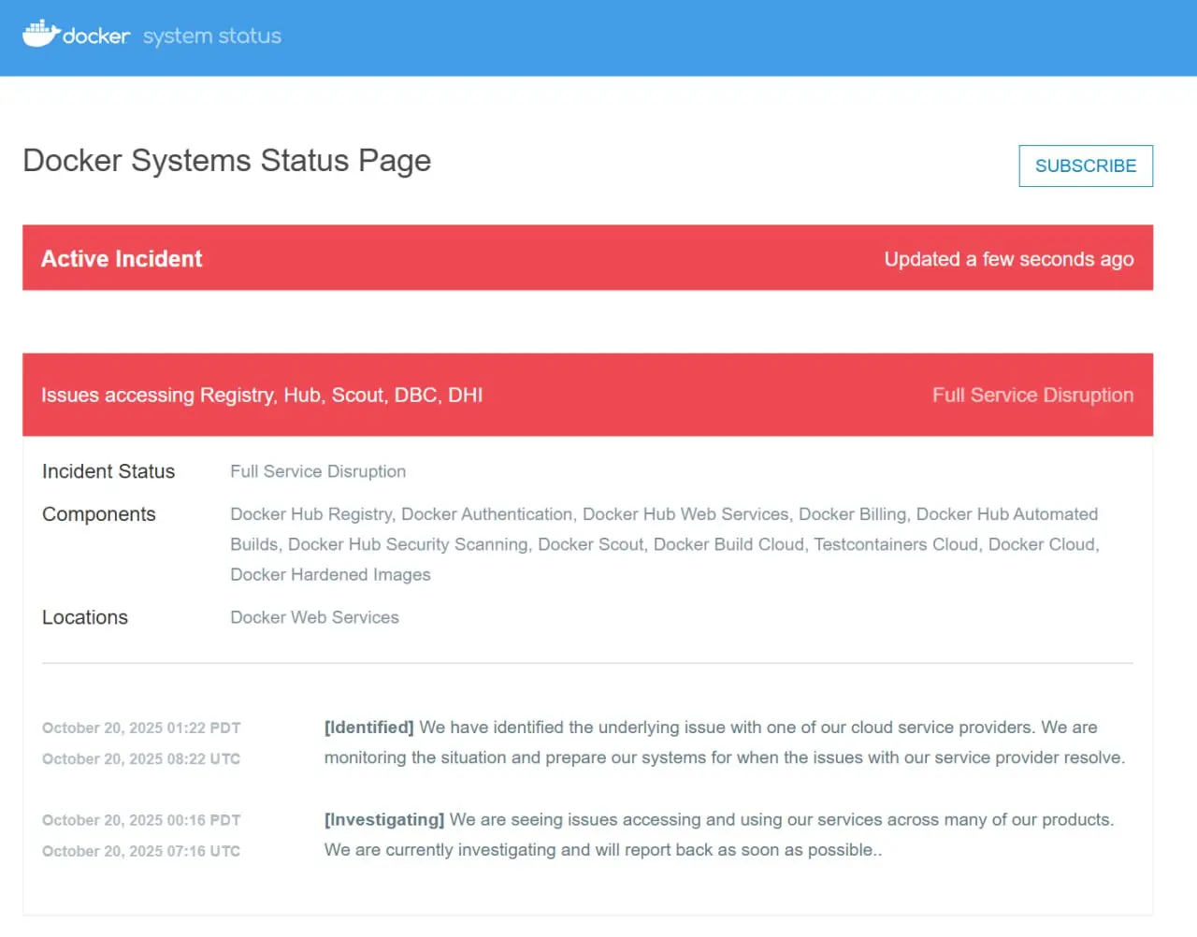The width and height of the screenshot is (1197, 937).
Task: Click the "Active Incident" banner title
Action: [122, 259]
